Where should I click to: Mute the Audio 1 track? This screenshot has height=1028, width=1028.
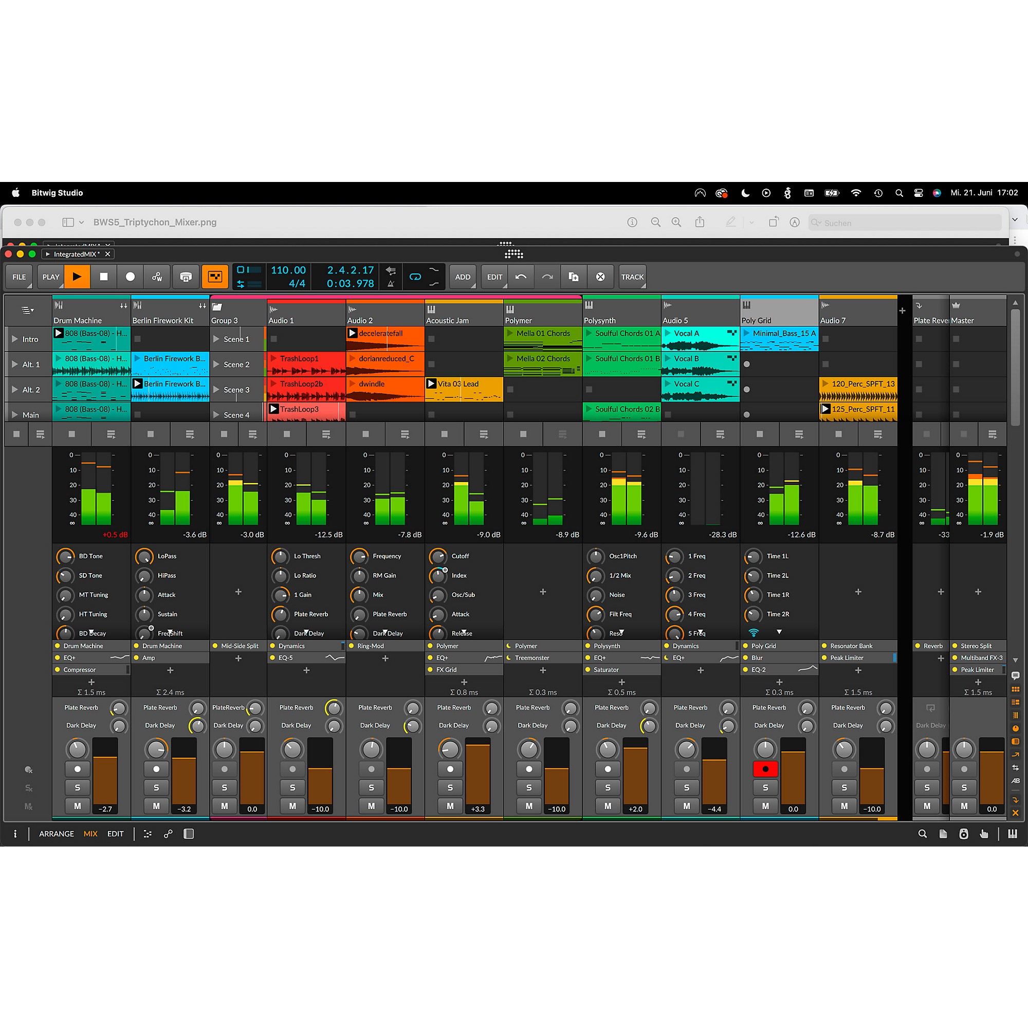pyautogui.click(x=292, y=806)
